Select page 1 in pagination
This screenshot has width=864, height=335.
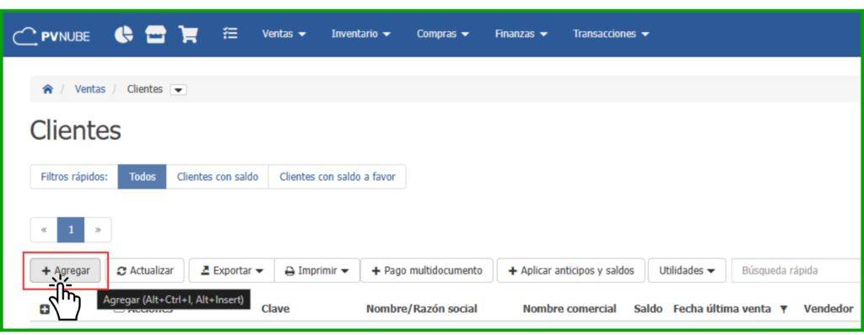tap(71, 230)
